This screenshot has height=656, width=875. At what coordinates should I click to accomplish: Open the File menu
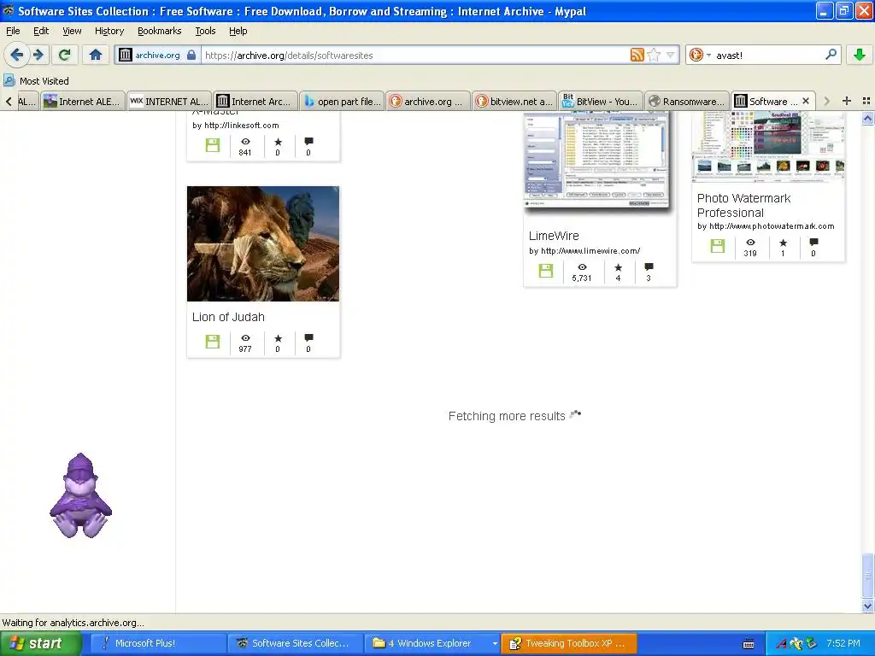(13, 31)
